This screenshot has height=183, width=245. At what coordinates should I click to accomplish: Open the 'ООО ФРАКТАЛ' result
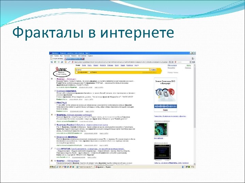pos(91,149)
